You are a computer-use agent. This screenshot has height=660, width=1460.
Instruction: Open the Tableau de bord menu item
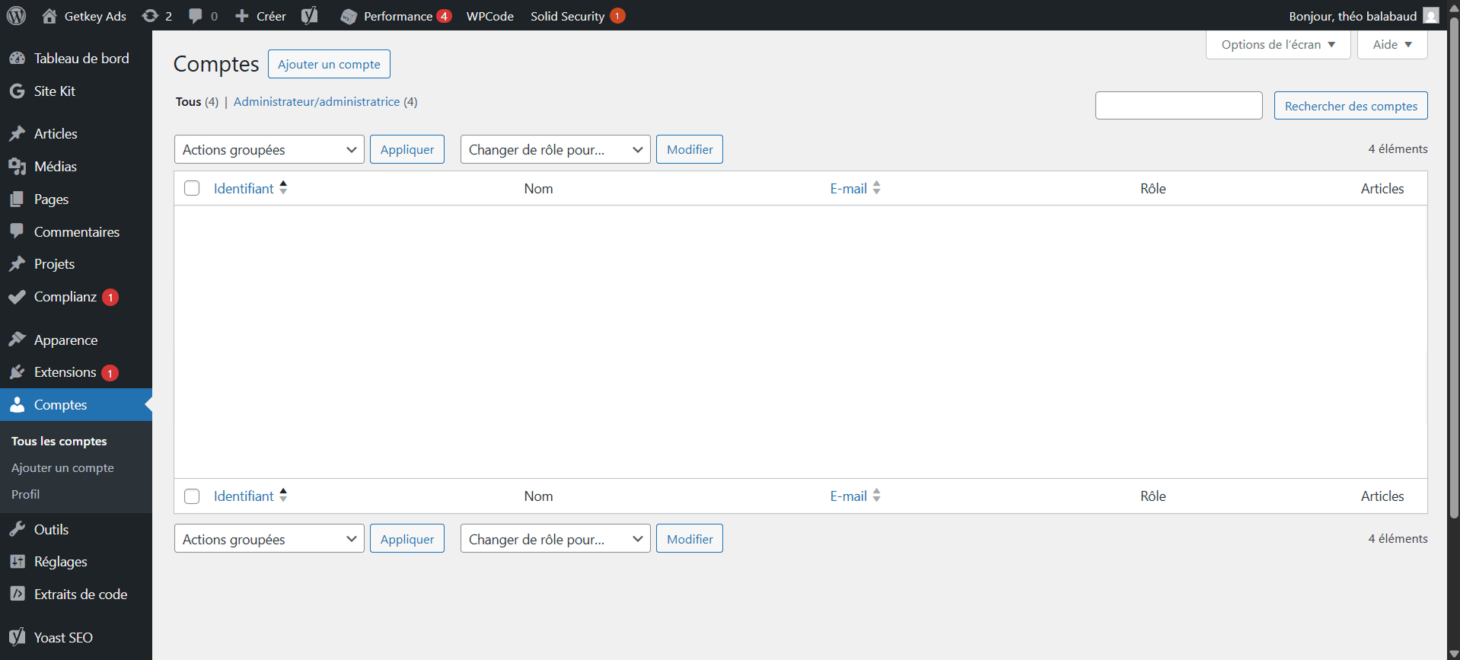click(x=76, y=59)
